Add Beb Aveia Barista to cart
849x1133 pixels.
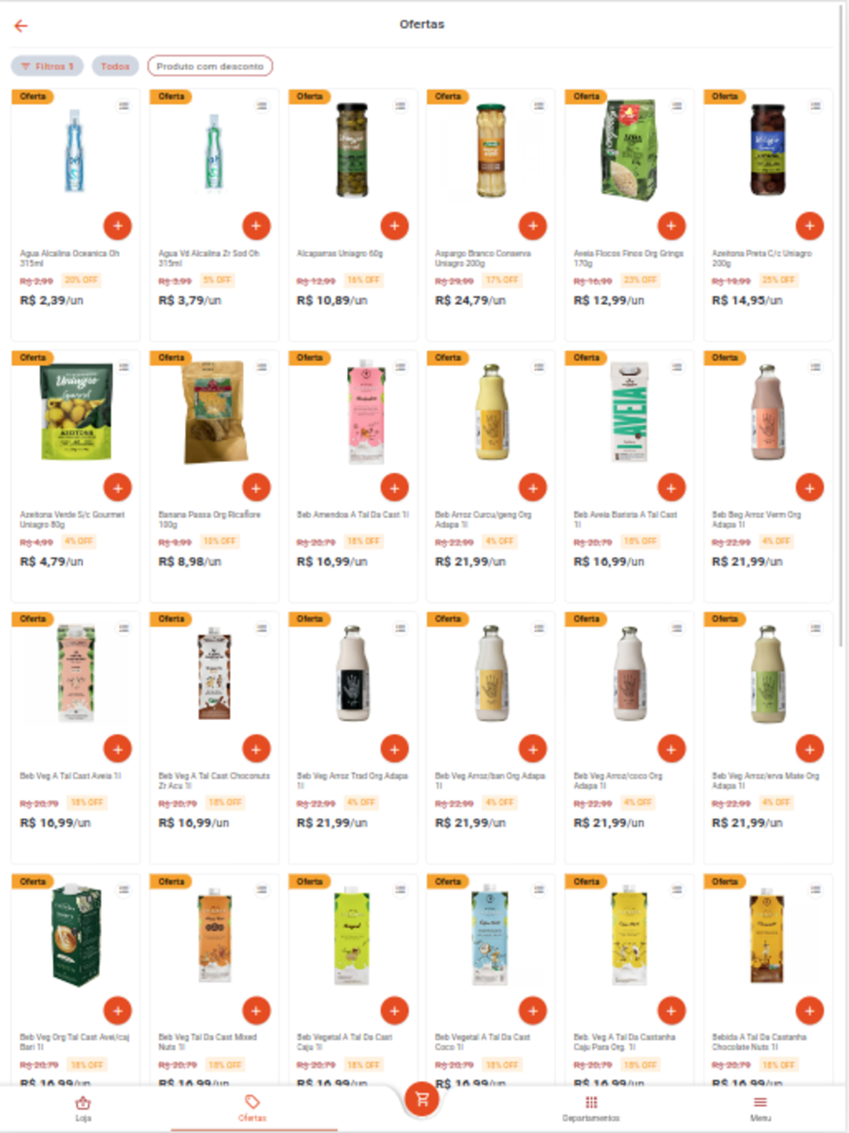coord(671,488)
